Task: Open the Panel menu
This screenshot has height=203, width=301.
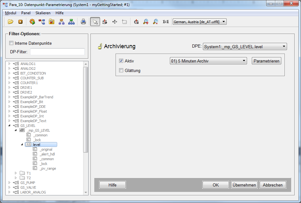Action: click(x=26, y=13)
